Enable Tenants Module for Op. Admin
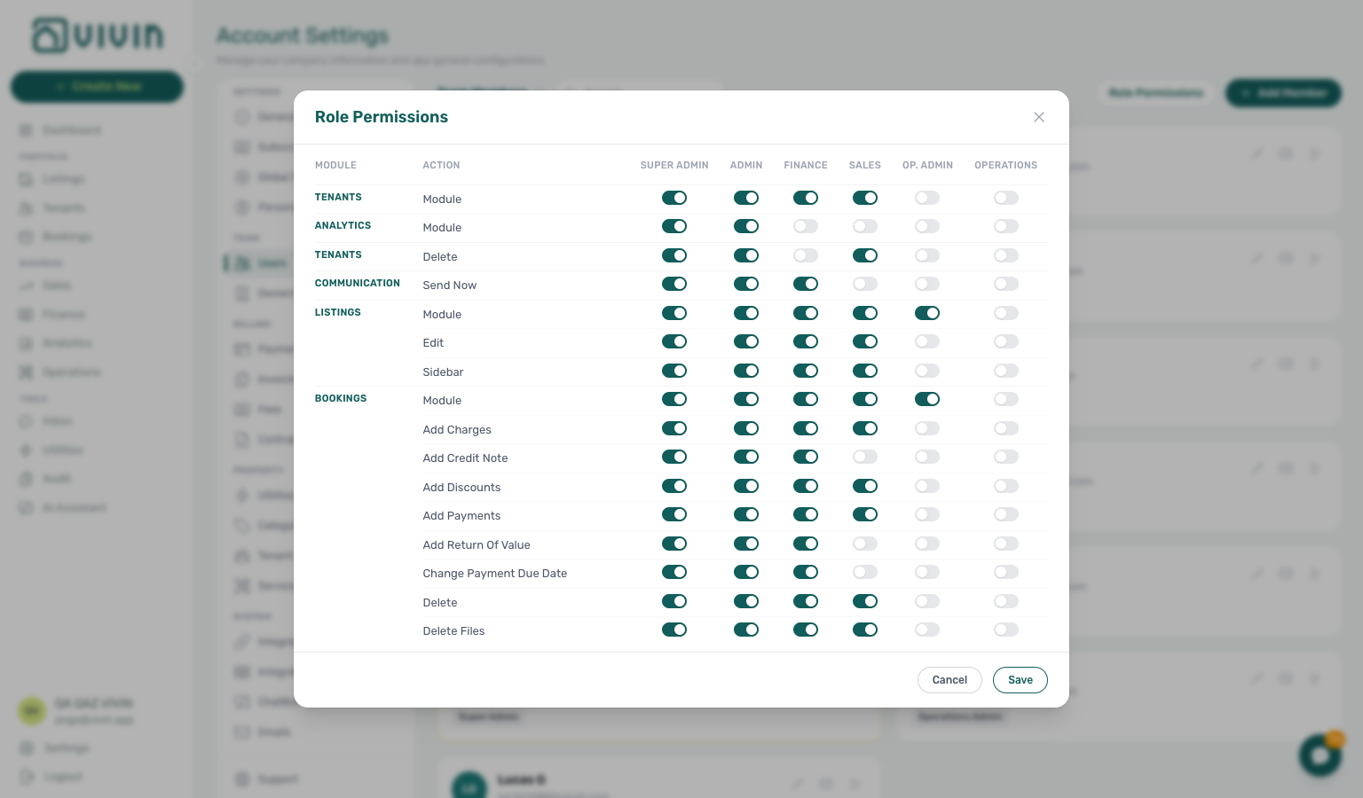Viewport: 1363px width, 798px height. point(927,198)
